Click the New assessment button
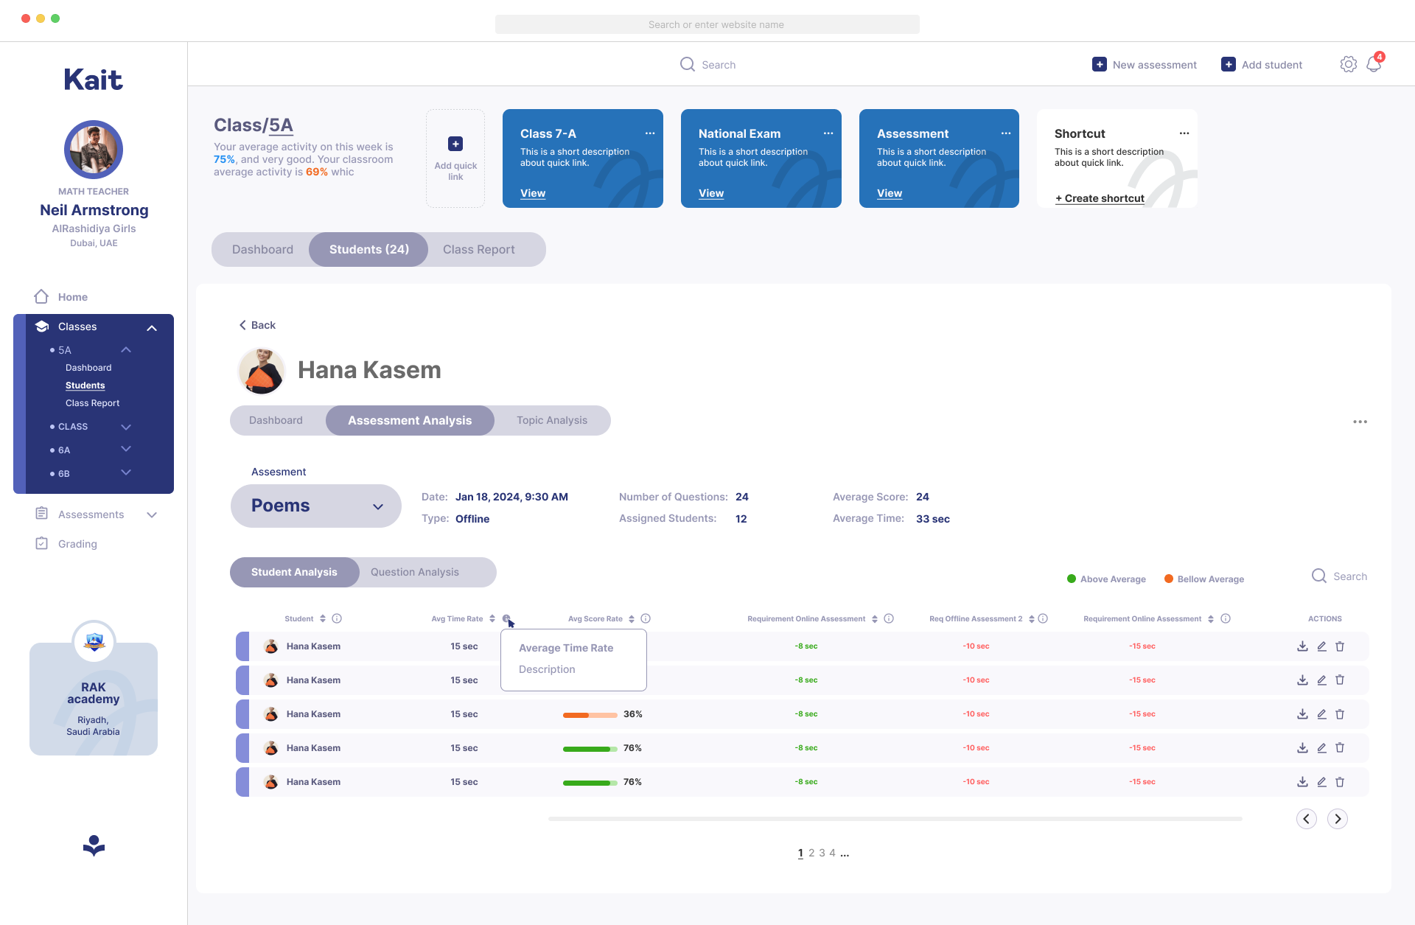This screenshot has width=1415, height=925. (x=1145, y=65)
